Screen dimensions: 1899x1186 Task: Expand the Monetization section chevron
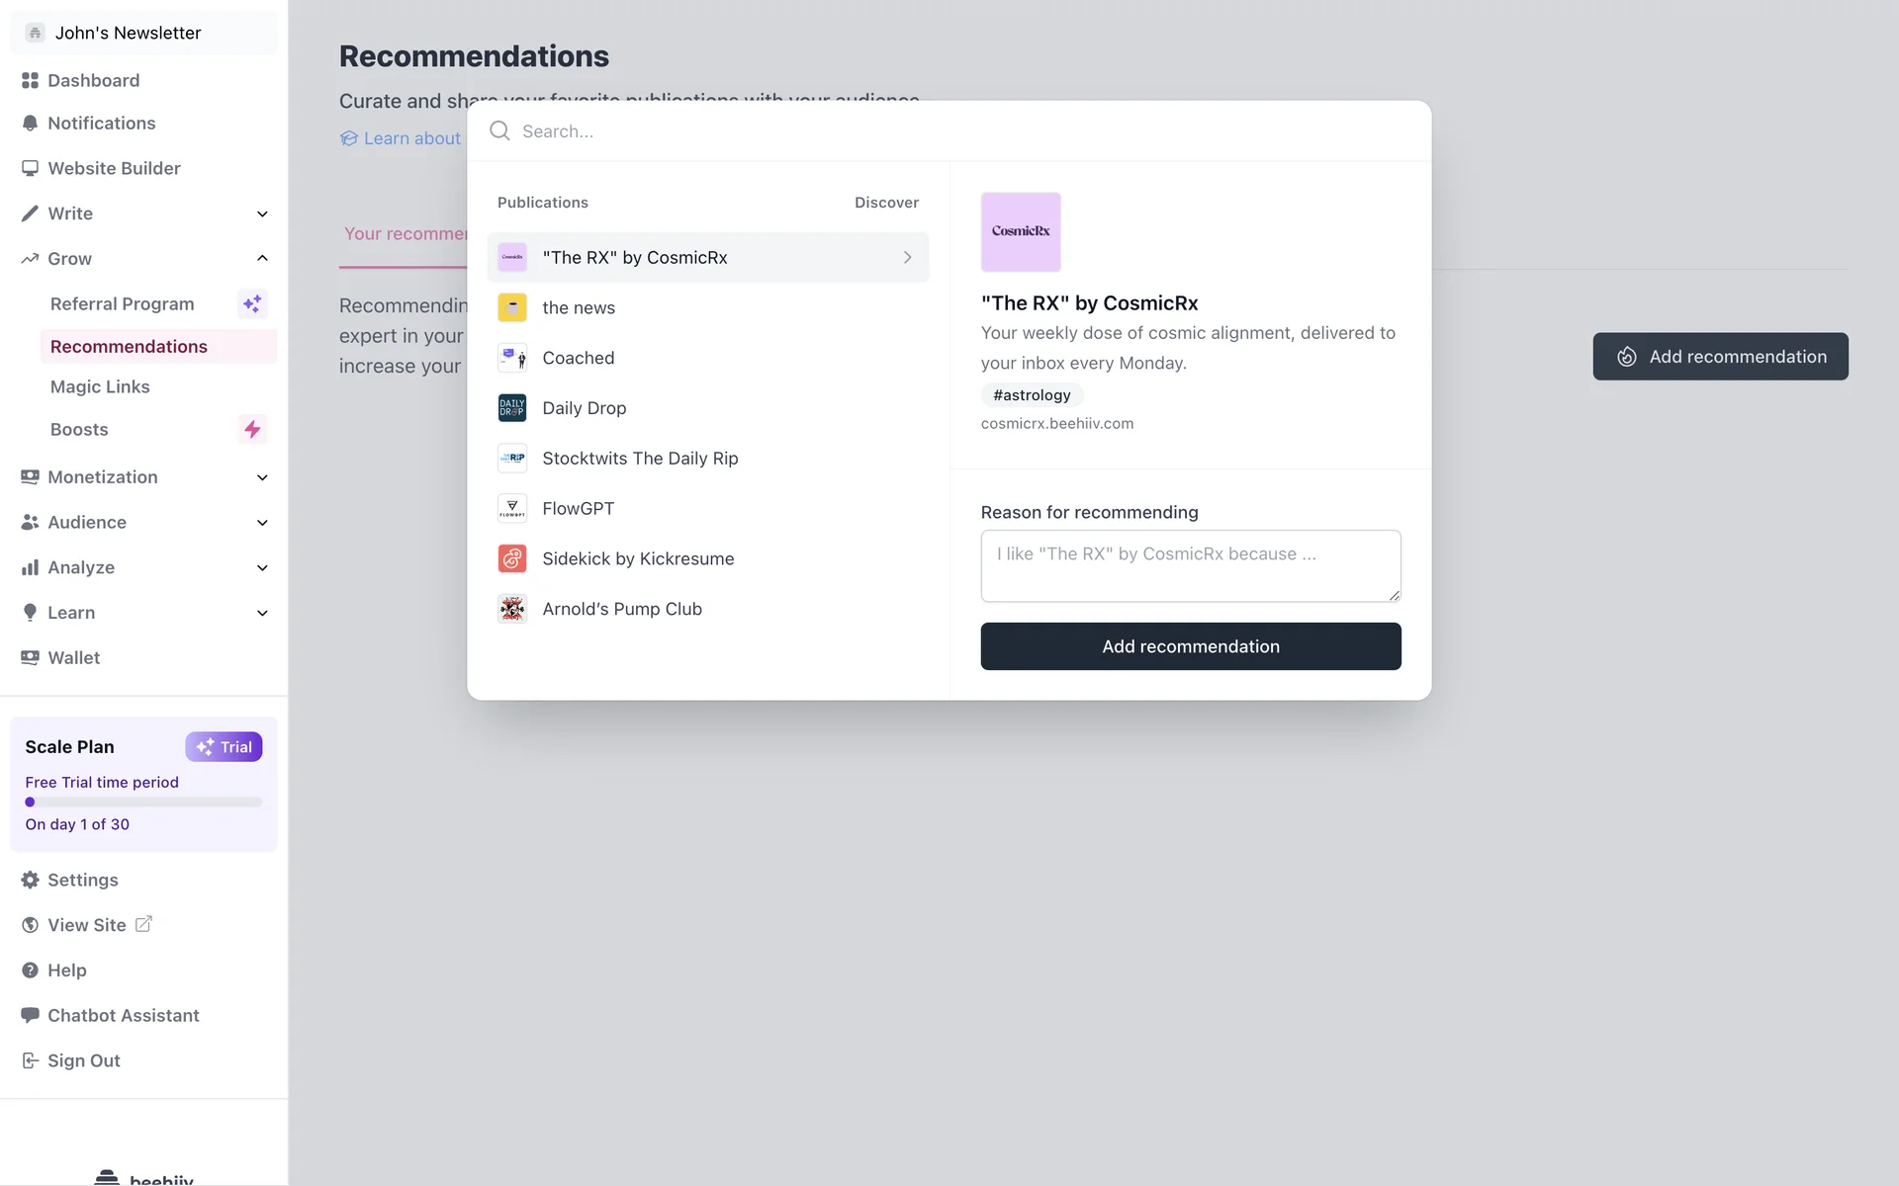tap(262, 477)
